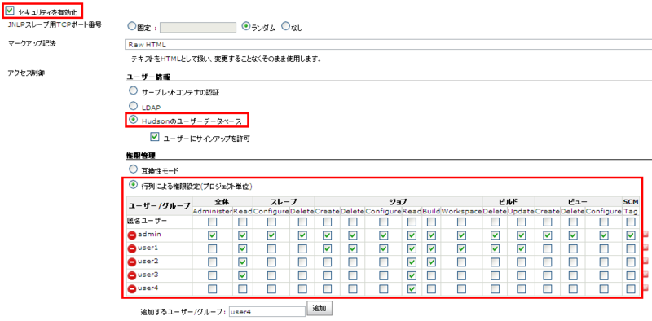
Task: Open the マークアップ記法 Raw HTML dropdown
Action: [x=388, y=44]
